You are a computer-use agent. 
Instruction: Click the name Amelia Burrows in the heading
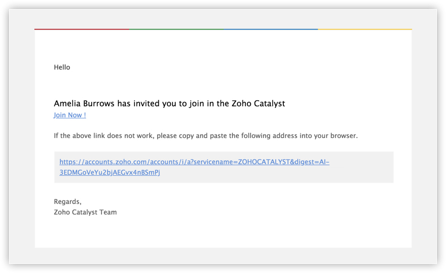tap(84, 103)
